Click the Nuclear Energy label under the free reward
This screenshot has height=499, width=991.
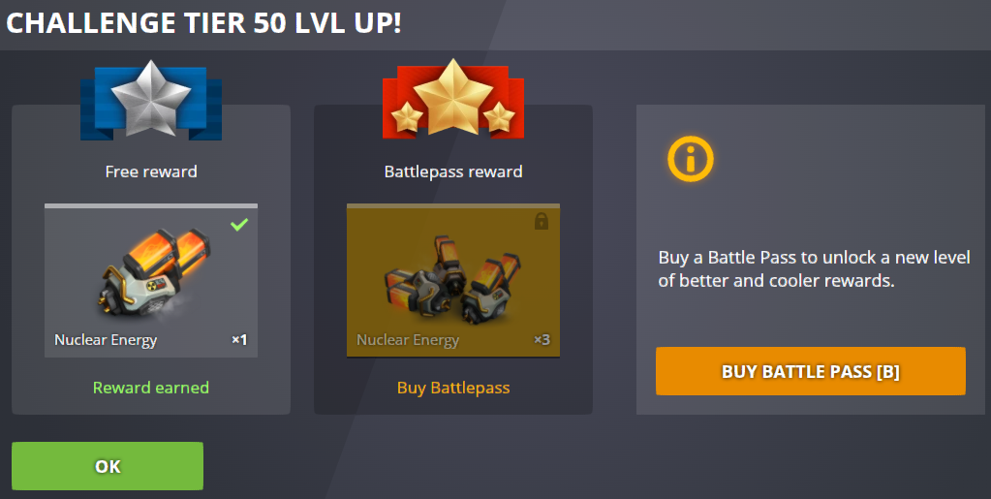click(x=106, y=340)
